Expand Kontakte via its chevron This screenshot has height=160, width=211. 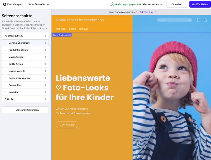pos(45,92)
